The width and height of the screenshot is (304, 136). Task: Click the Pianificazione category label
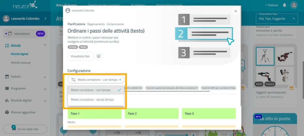(x=76, y=24)
